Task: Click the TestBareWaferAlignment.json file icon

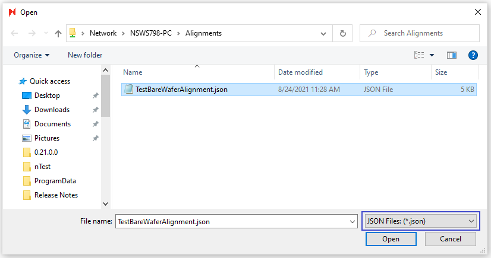Action: (128, 90)
